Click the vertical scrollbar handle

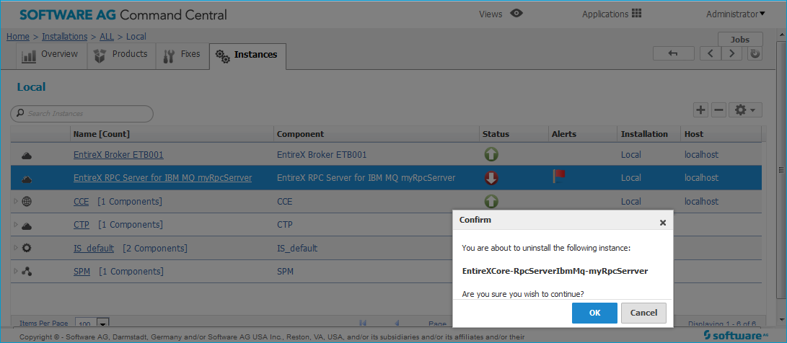[x=781, y=170]
